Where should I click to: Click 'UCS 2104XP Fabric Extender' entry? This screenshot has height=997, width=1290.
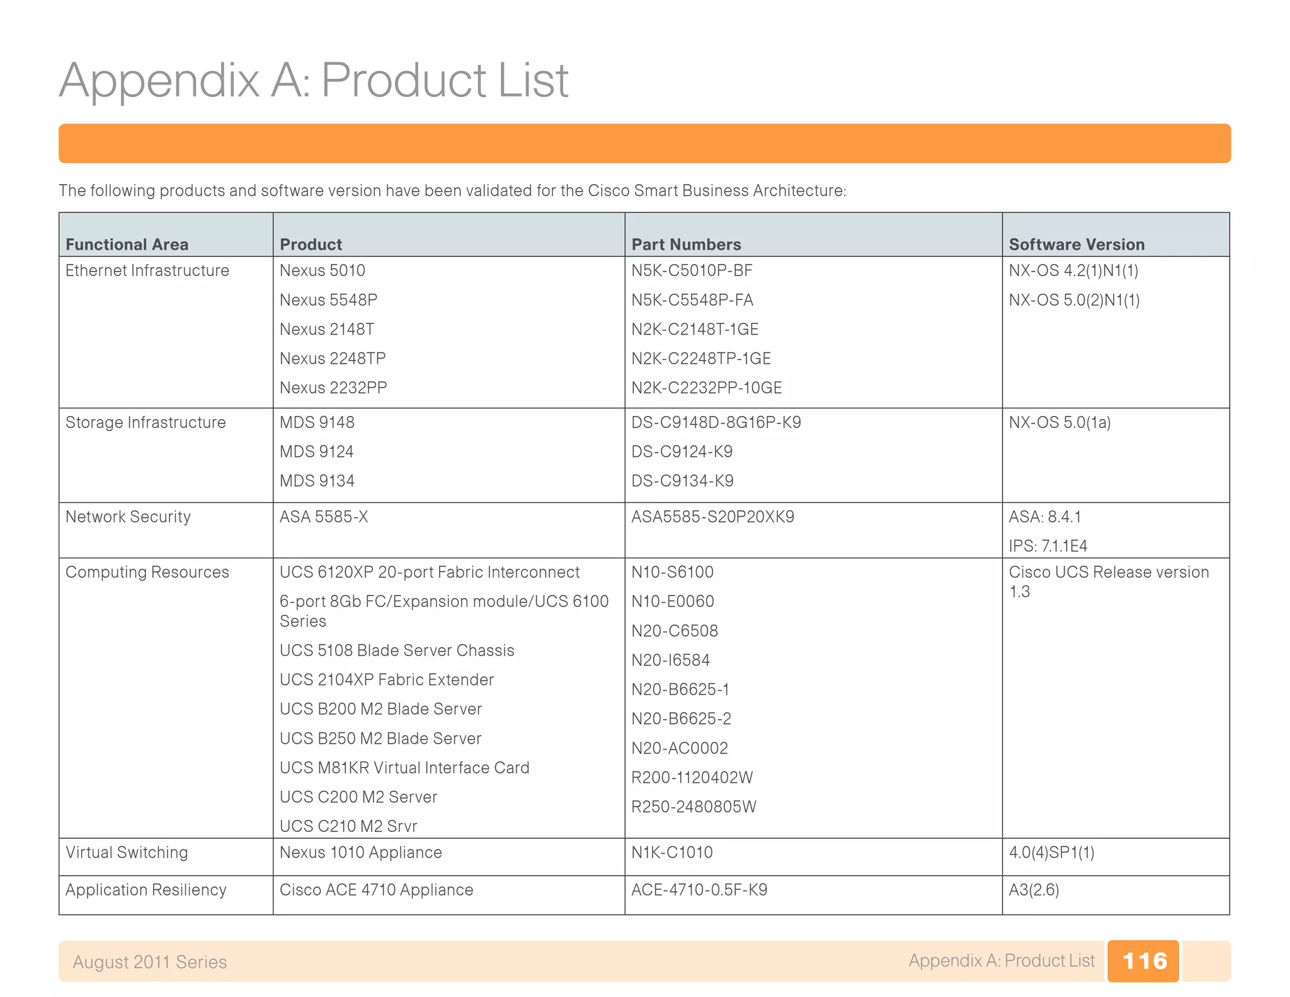coord(387,679)
